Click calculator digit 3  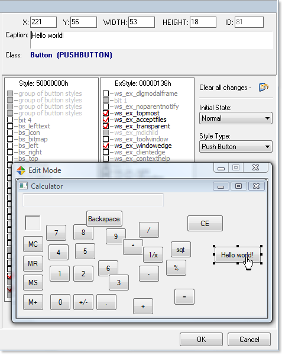point(119,283)
